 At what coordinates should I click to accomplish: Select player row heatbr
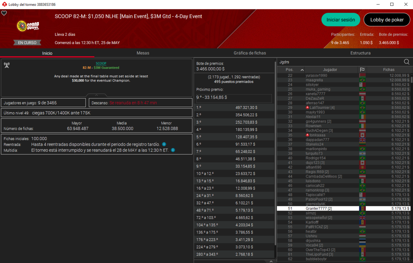(x=344, y=231)
